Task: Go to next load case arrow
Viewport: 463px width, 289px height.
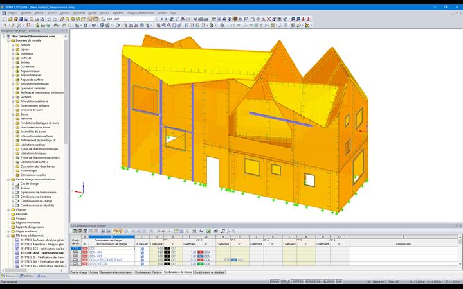Action: tap(167, 19)
